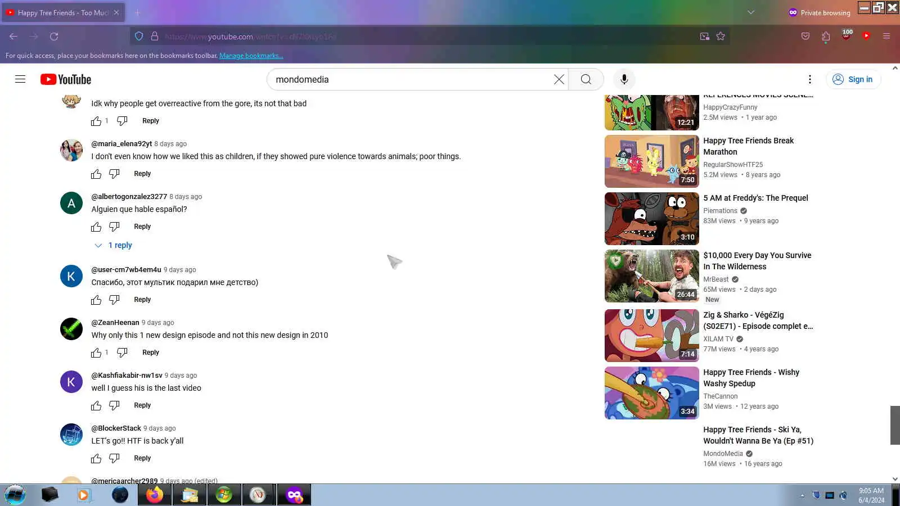
Task: Expand the 1 reply thread
Action: point(113,245)
